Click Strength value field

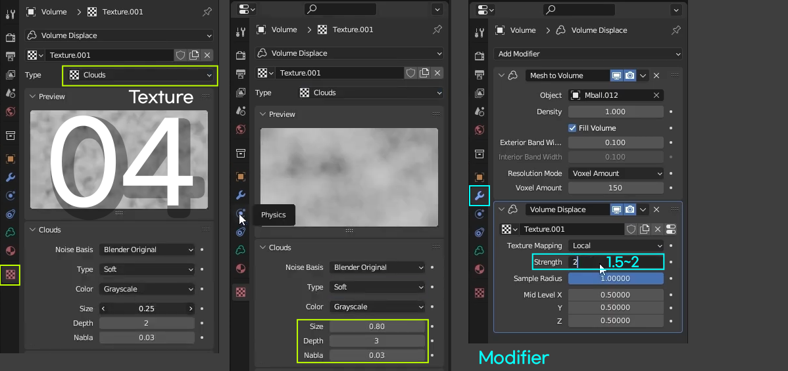tap(616, 262)
